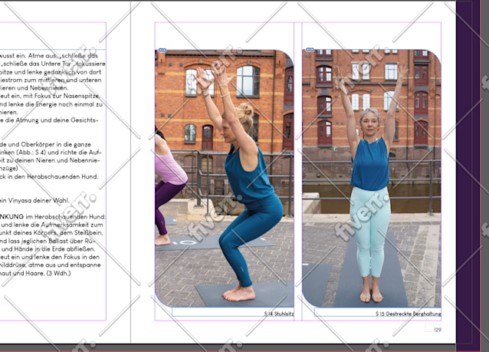The width and height of the screenshot is (489, 352).
Task: Click the line "haut und Haare. (3 Wdh.)"
Action: coord(35,273)
